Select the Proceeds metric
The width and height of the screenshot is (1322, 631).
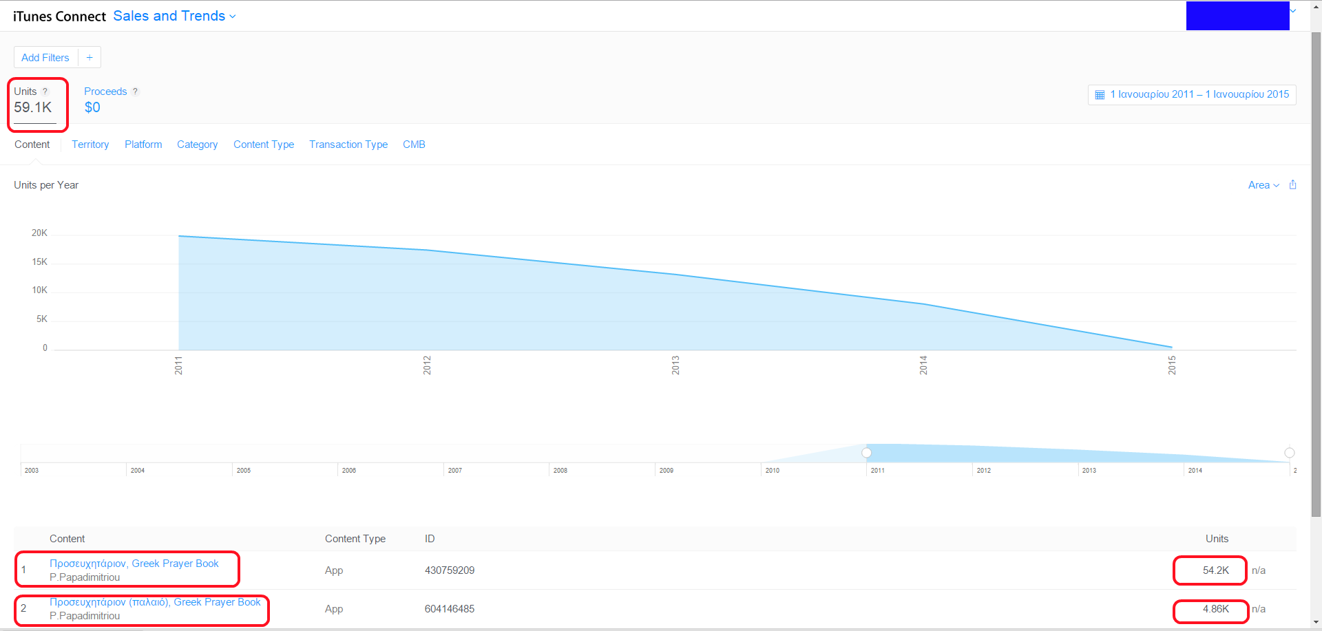pyautogui.click(x=105, y=100)
